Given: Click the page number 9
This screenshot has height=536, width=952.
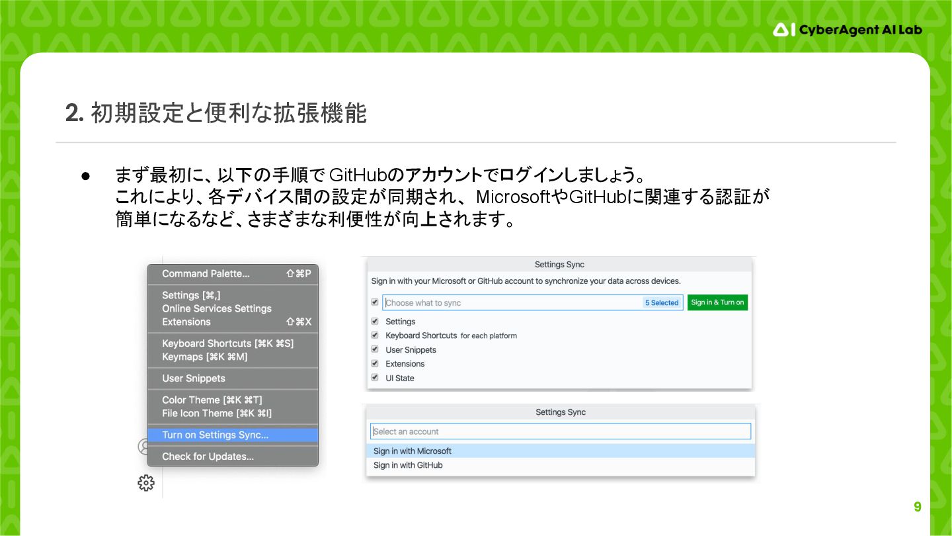Looking at the screenshot, I should coord(918,507).
